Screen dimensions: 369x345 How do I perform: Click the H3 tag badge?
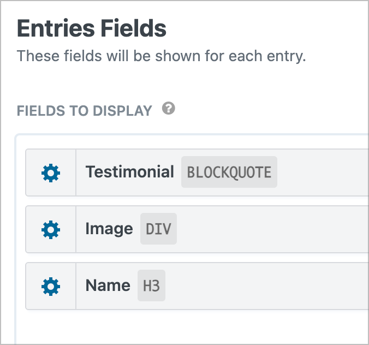click(x=152, y=285)
